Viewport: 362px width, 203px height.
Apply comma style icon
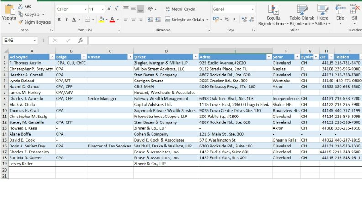[234, 20]
